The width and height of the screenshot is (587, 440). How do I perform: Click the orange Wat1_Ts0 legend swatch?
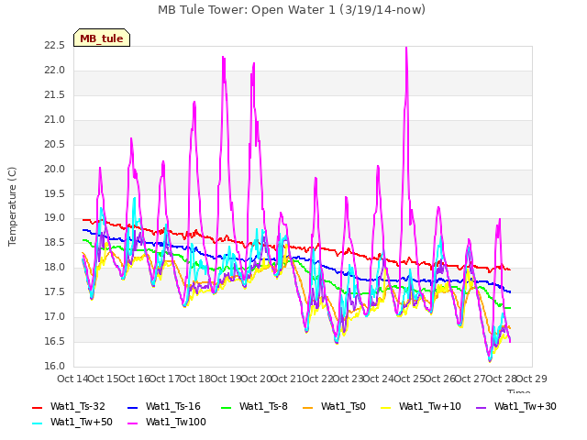[x=308, y=407]
